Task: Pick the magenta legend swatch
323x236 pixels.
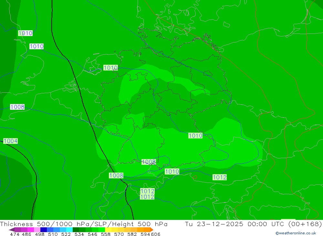Action: click(30, 230)
